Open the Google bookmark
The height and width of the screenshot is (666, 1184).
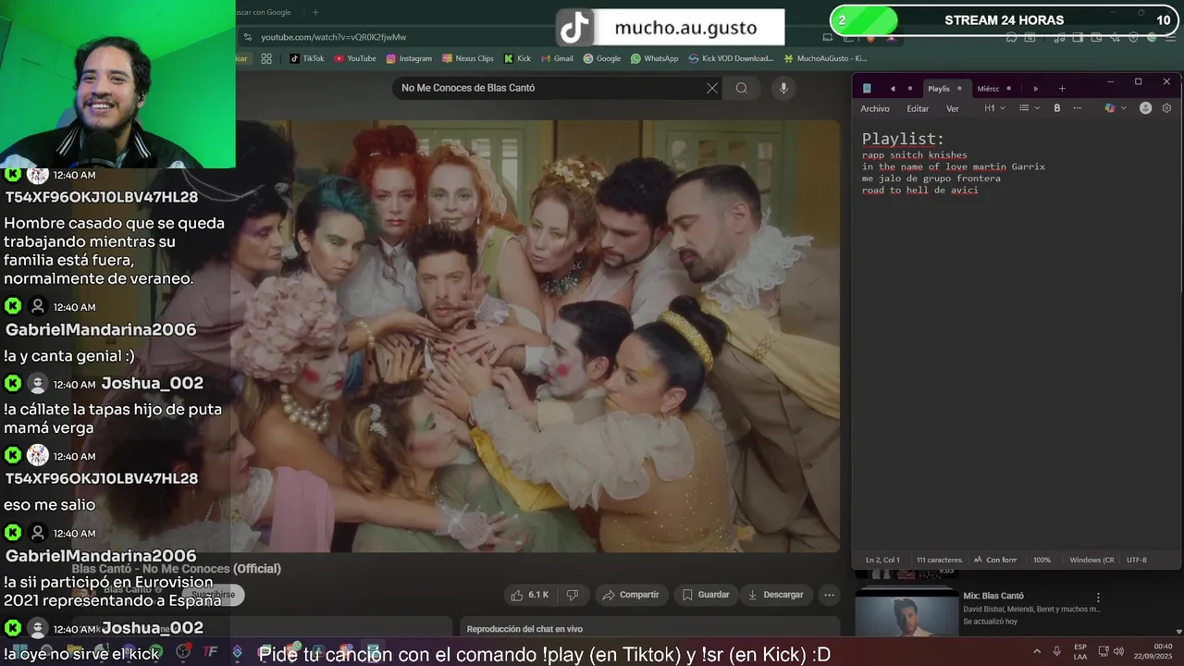pyautogui.click(x=602, y=58)
